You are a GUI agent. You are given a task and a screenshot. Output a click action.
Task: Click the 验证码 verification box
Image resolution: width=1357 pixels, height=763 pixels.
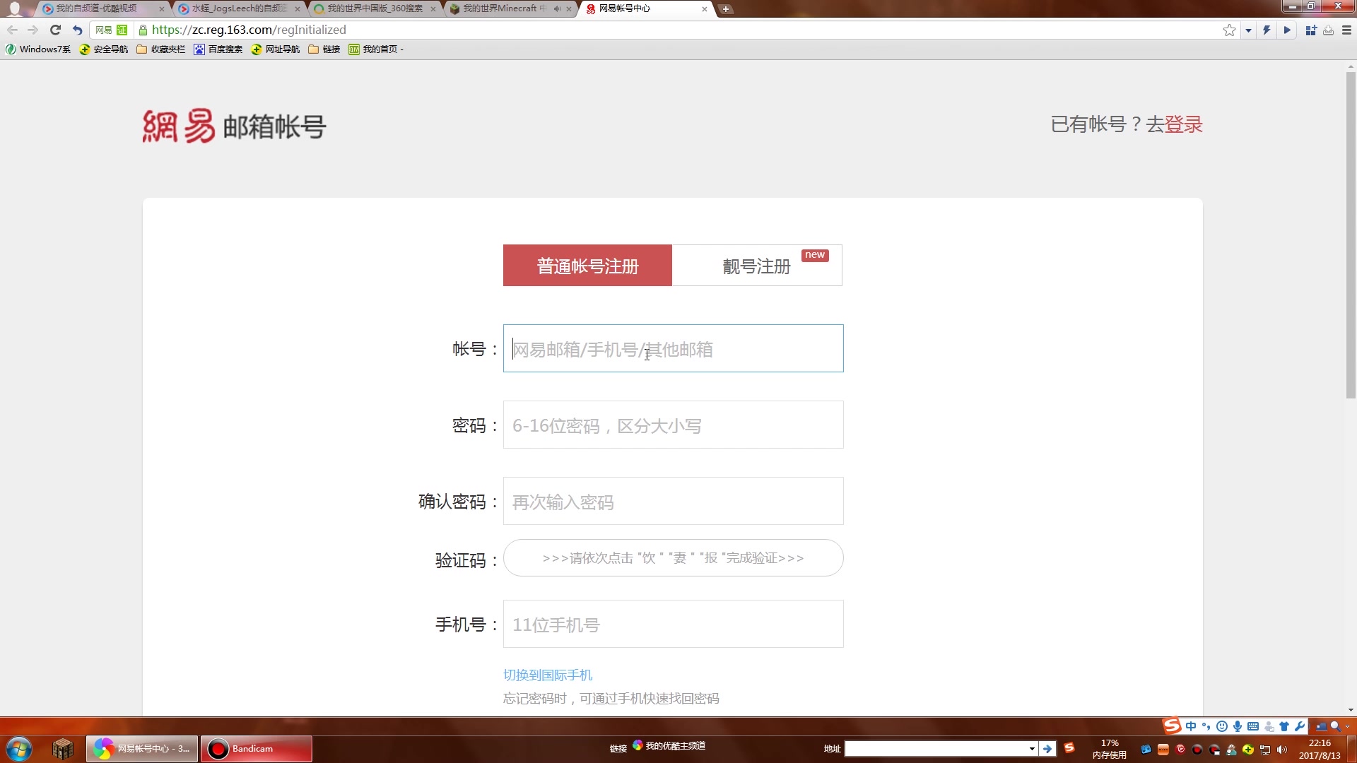pyautogui.click(x=673, y=558)
